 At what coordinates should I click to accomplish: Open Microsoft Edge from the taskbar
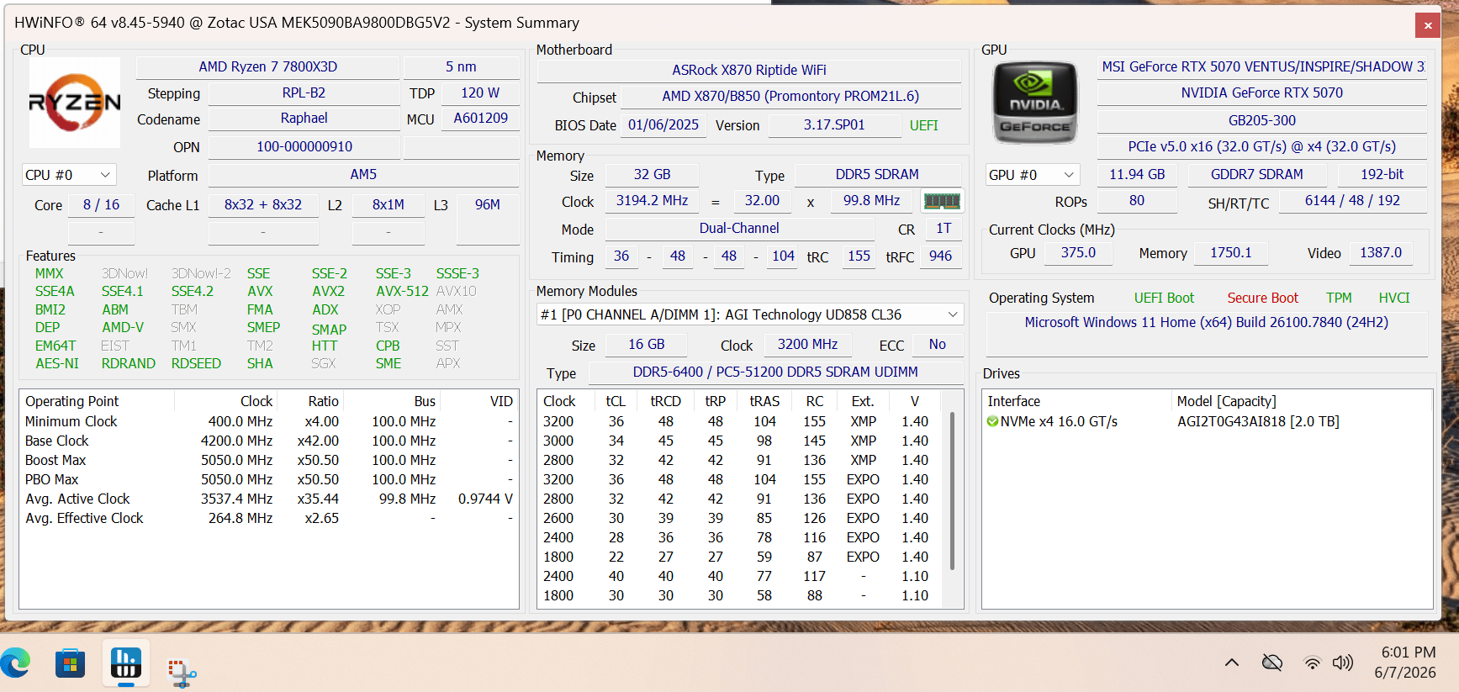click(16, 663)
